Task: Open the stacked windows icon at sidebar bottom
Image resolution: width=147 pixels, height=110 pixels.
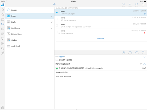Action: tap(3, 107)
